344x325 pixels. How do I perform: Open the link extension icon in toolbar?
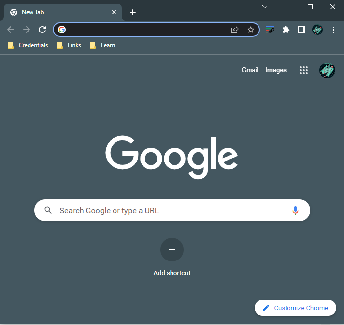pyautogui.click(x=270, y=30)
